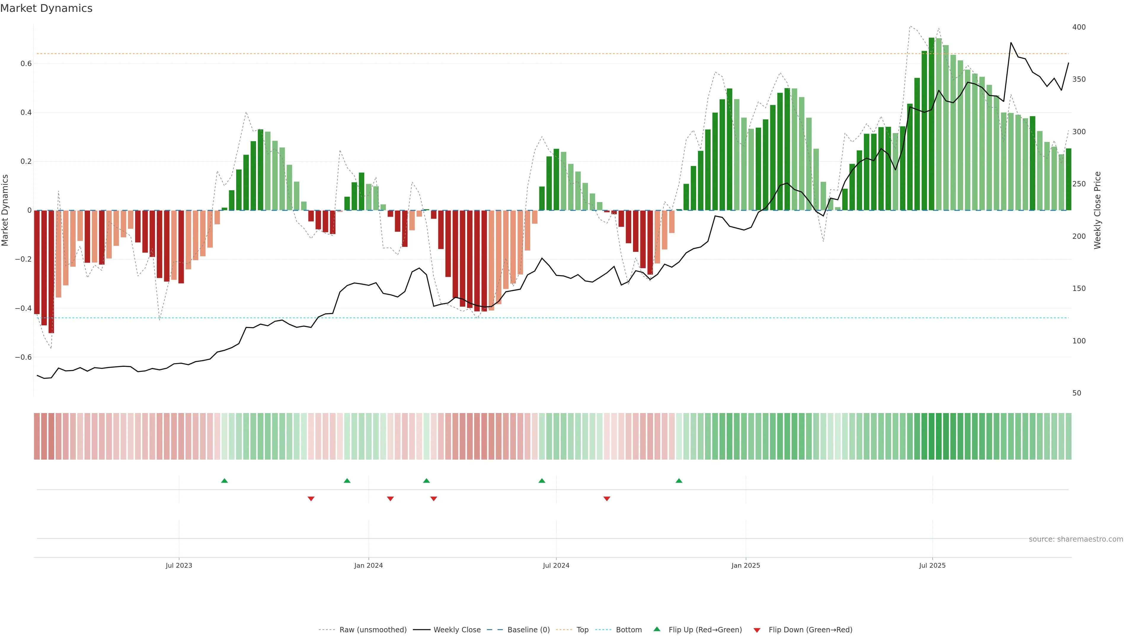Screen dimensions: 1138x640
Task: Click the Jan 2024 x-axis label
Action: coord(368,565)
